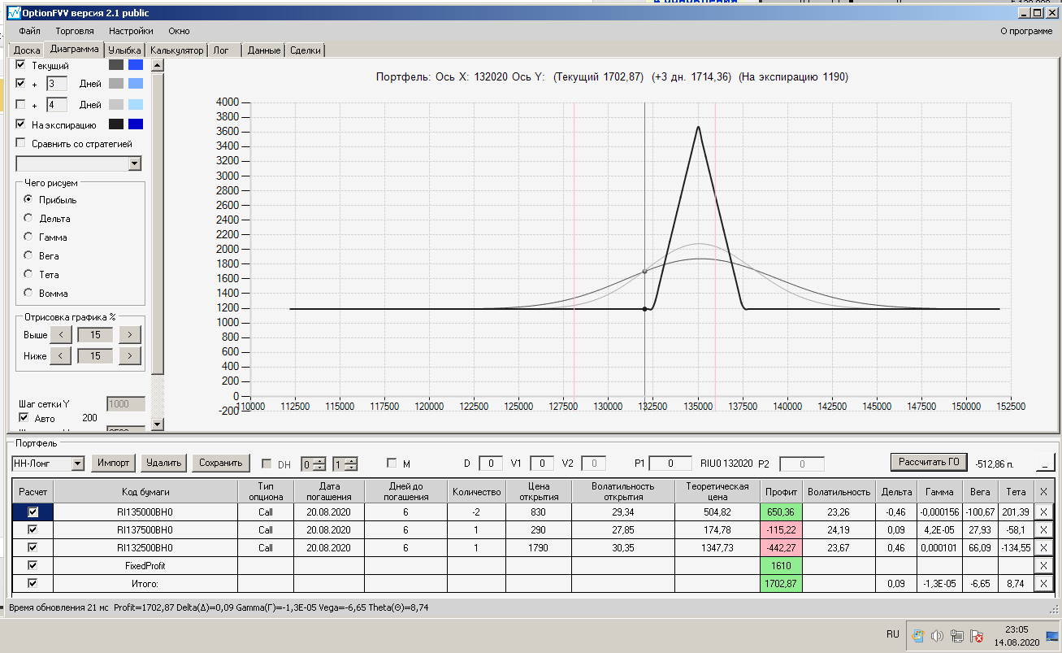1062x653 pixels.
Task: Uncheck Расчет for the RI137500BH0 row
Action: (33, 529)
